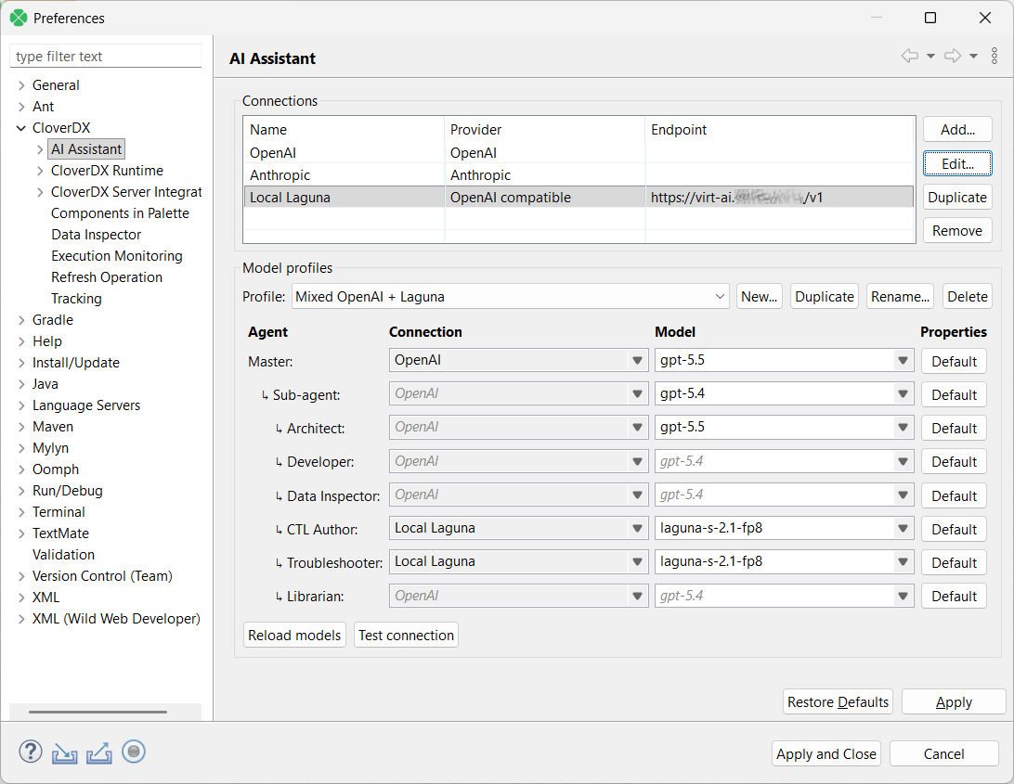Select Execution Monitoring page
This screenshot has width=1014, height=784.
pyautogui.click(x=117, y=256)
